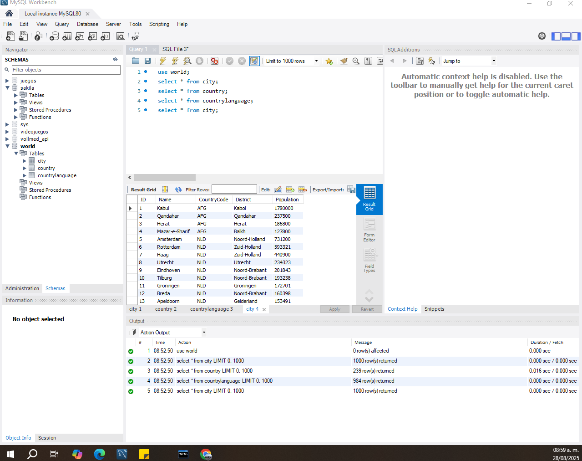Toggle wrap cell content in result grid
Viewport: 582px width, 461px height.
(x=165, y=190)
